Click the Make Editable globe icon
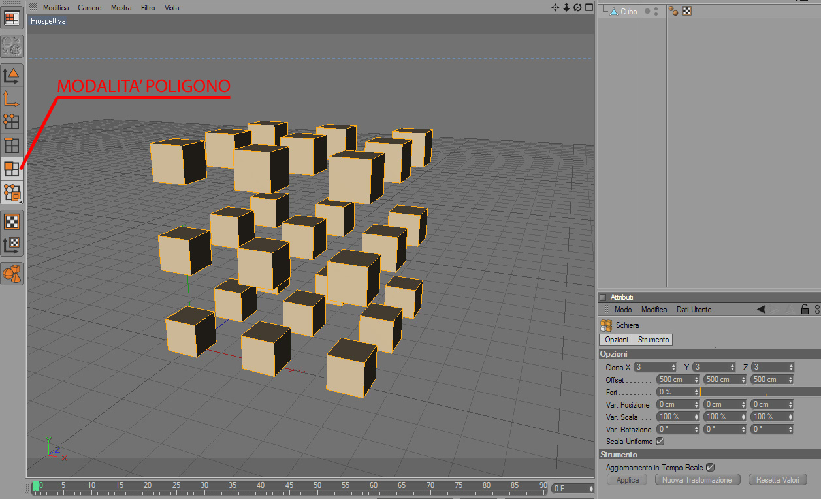The height and width of the screenshot is (499, 821). point(12,46)
